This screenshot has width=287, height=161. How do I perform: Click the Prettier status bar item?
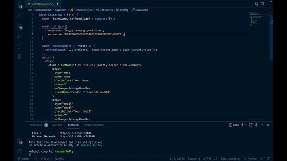pos(250,159)
